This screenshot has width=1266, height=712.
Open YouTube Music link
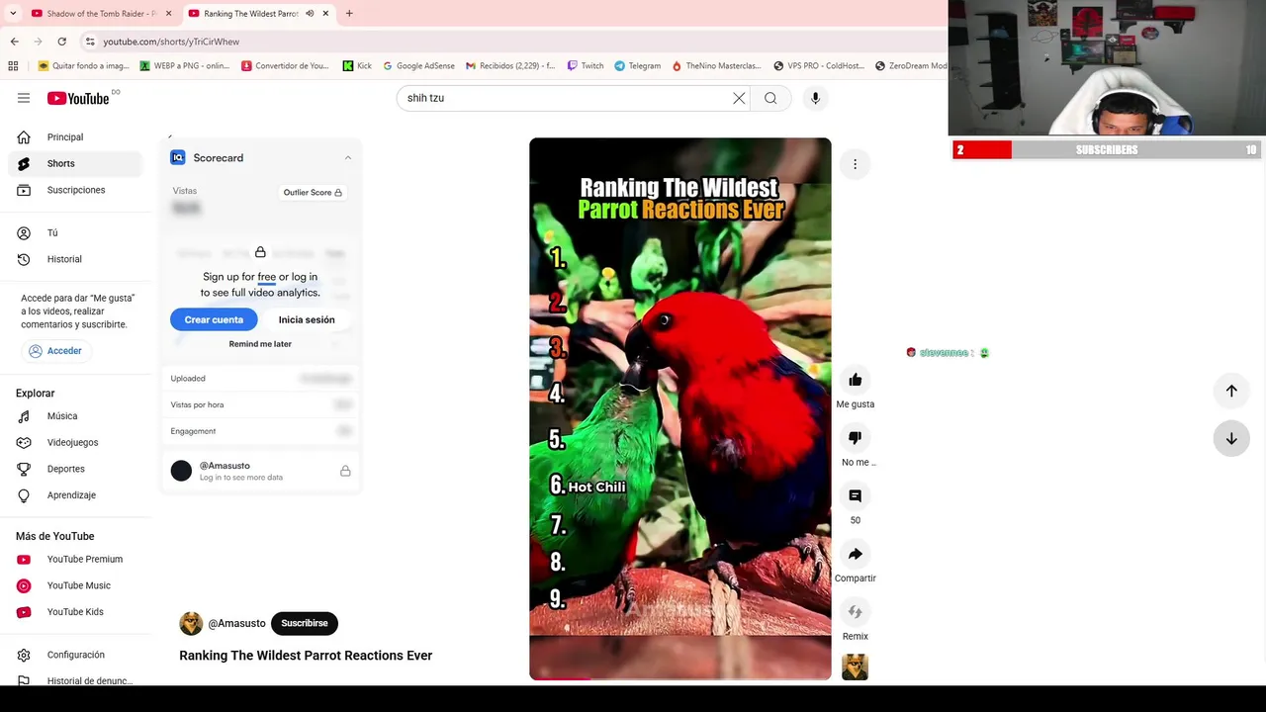point(75,585)
